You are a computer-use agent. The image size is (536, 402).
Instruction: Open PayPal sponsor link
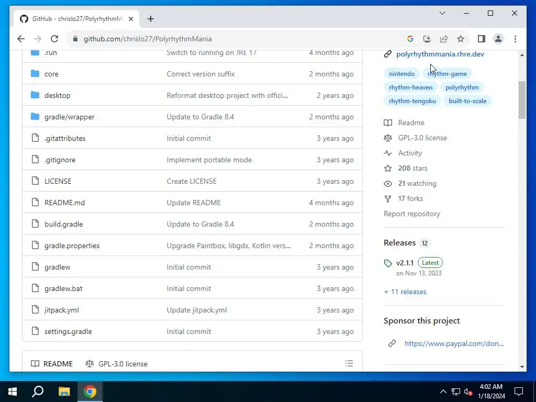click(454, 343)
